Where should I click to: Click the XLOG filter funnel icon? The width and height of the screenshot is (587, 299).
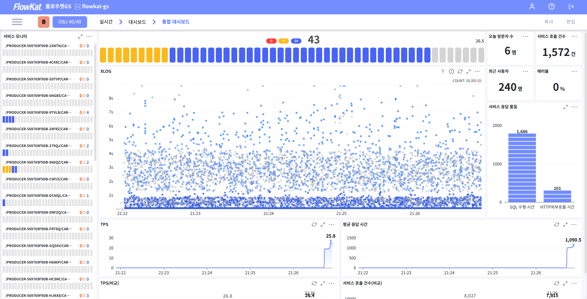click(443, 71)
